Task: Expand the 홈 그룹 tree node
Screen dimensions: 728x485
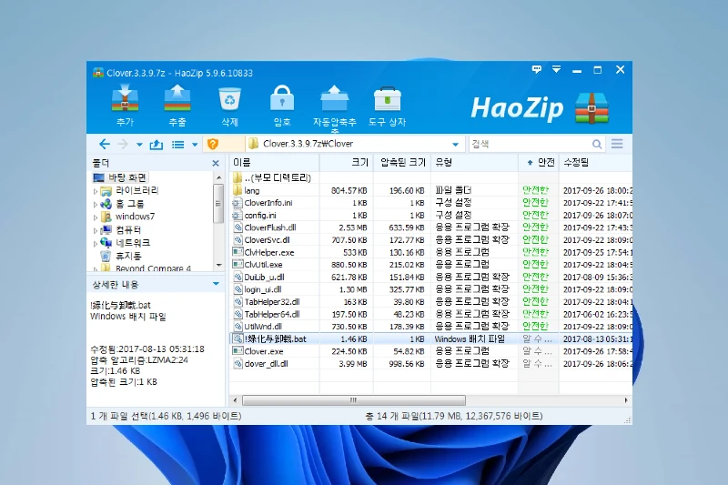Action: [x=96, y=204]
